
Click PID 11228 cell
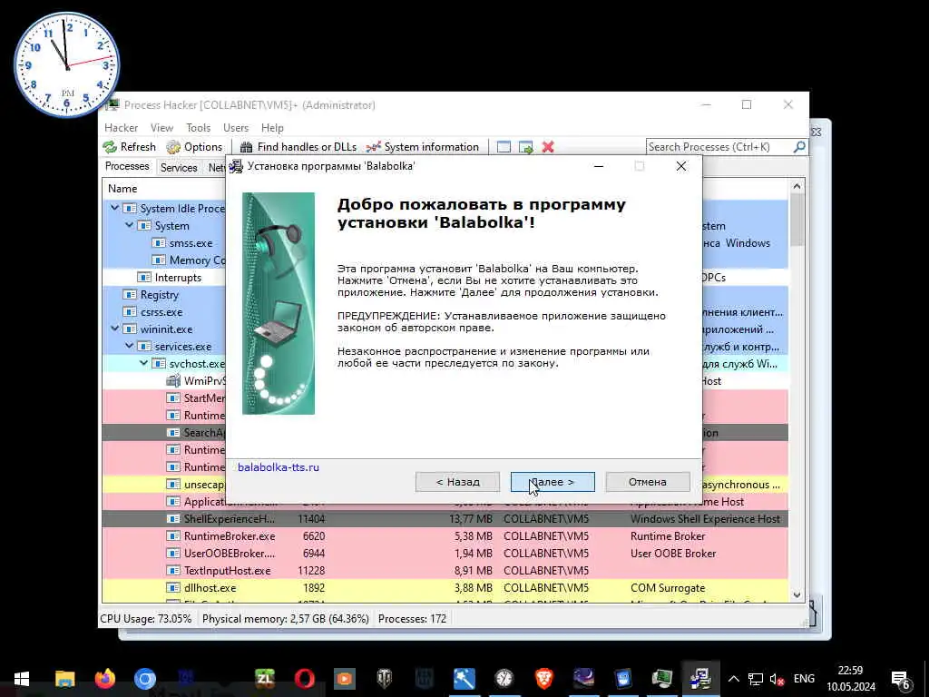coord(313,571)
